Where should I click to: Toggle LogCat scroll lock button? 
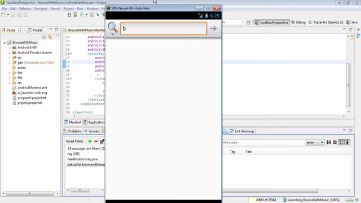click(347, 143)
